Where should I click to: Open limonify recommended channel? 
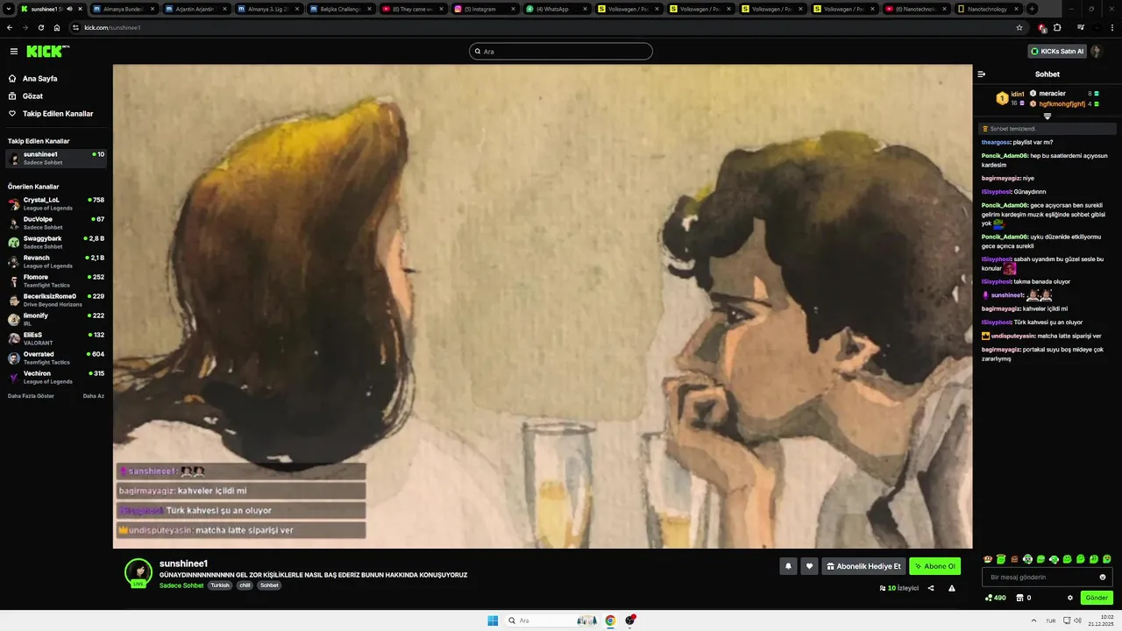pyautogui.click(x=56, y=319)
